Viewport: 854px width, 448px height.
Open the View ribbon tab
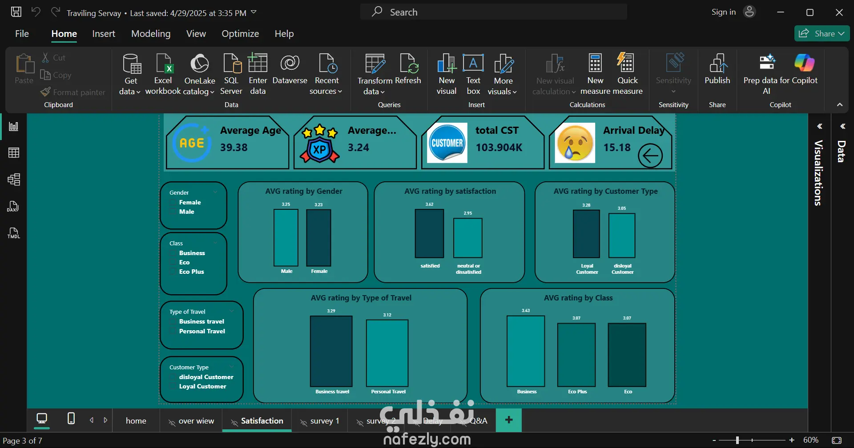click(196, 34)
